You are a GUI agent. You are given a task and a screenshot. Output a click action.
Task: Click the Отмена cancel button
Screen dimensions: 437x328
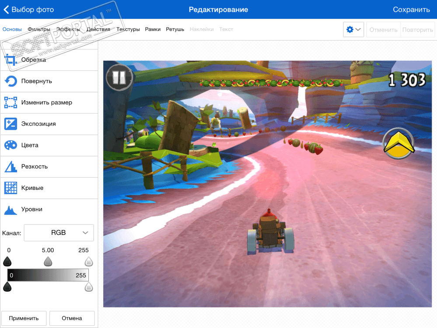[x=72, y=318]
